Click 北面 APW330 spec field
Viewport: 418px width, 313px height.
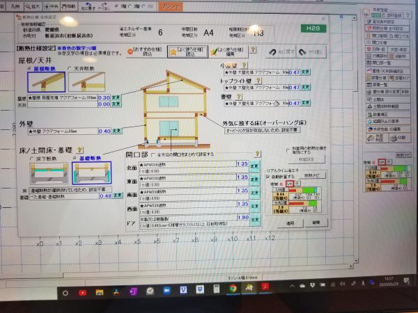[187, 164]
